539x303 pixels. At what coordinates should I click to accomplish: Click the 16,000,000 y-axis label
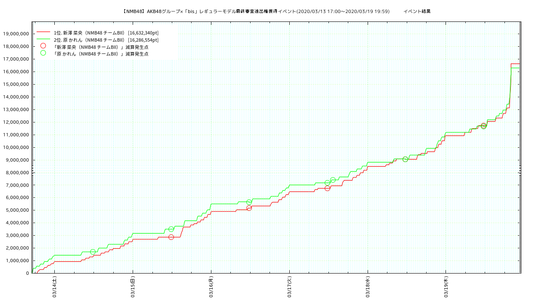16,72
